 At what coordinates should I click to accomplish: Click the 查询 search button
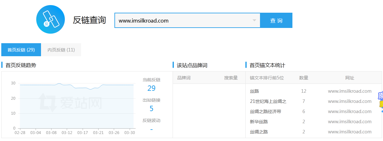click(x=276, y=20)
